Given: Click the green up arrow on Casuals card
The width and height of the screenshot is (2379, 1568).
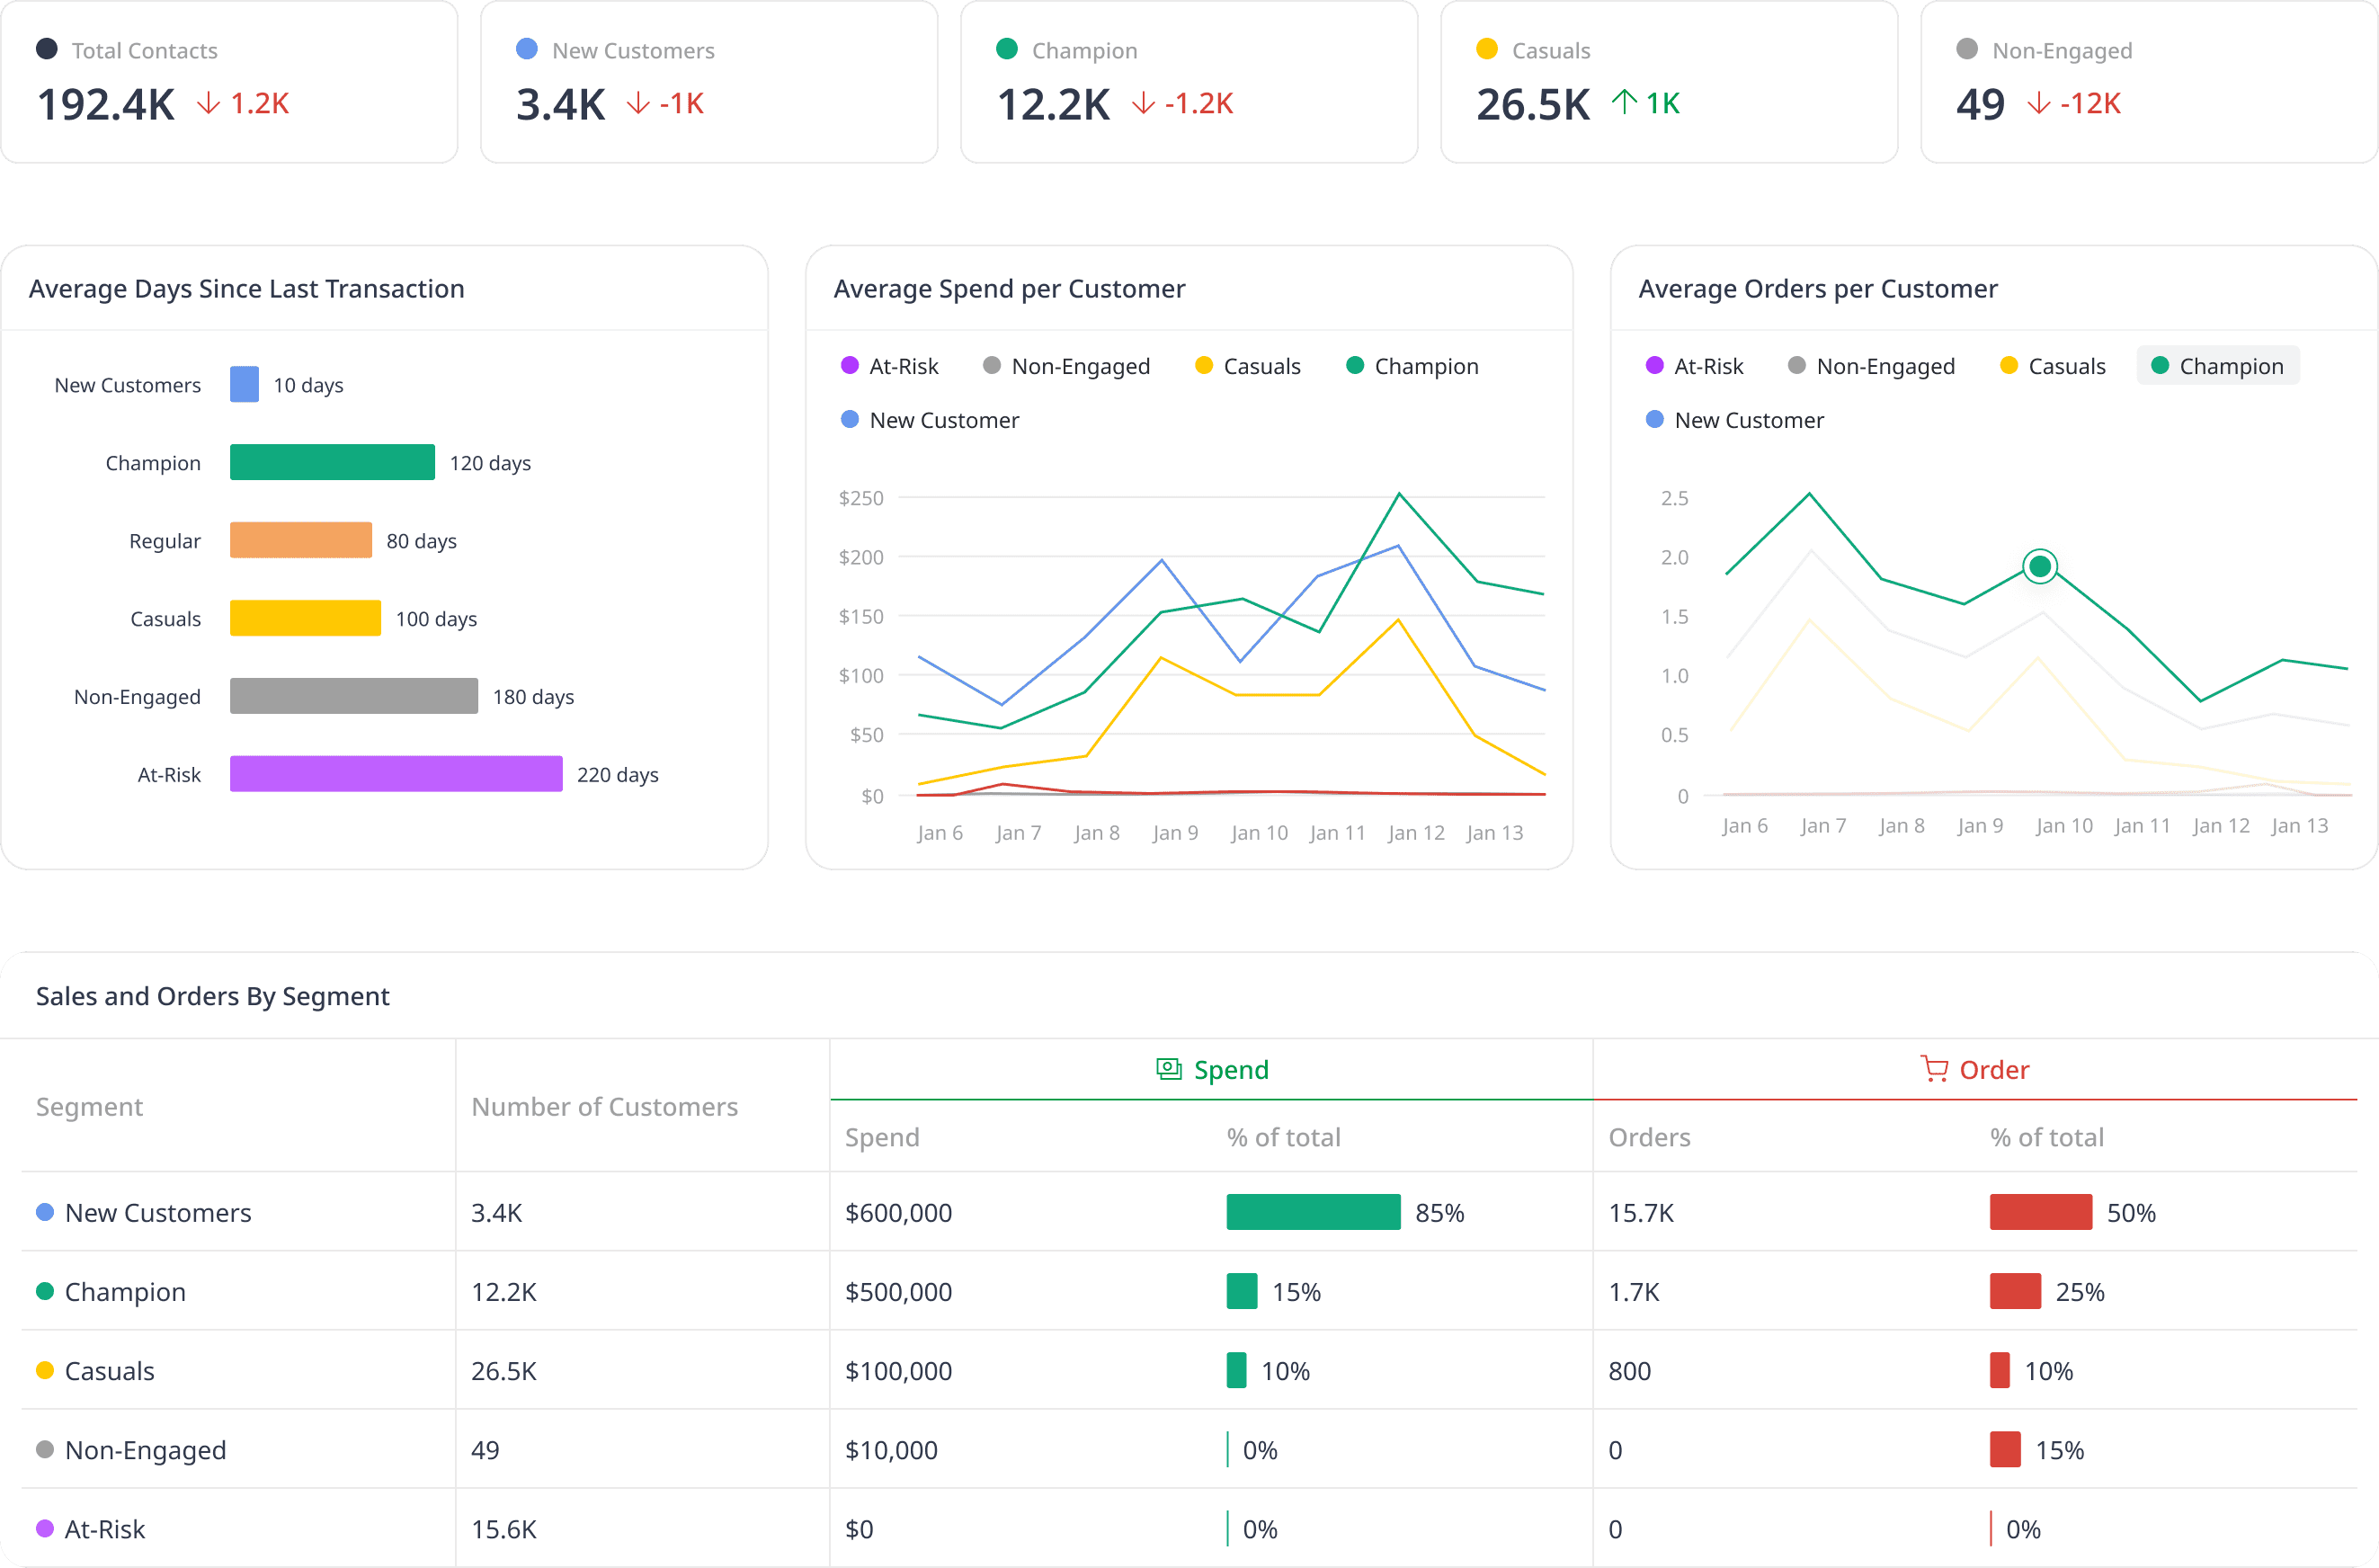Looking at the screenshot, I should coord(1624,102).
